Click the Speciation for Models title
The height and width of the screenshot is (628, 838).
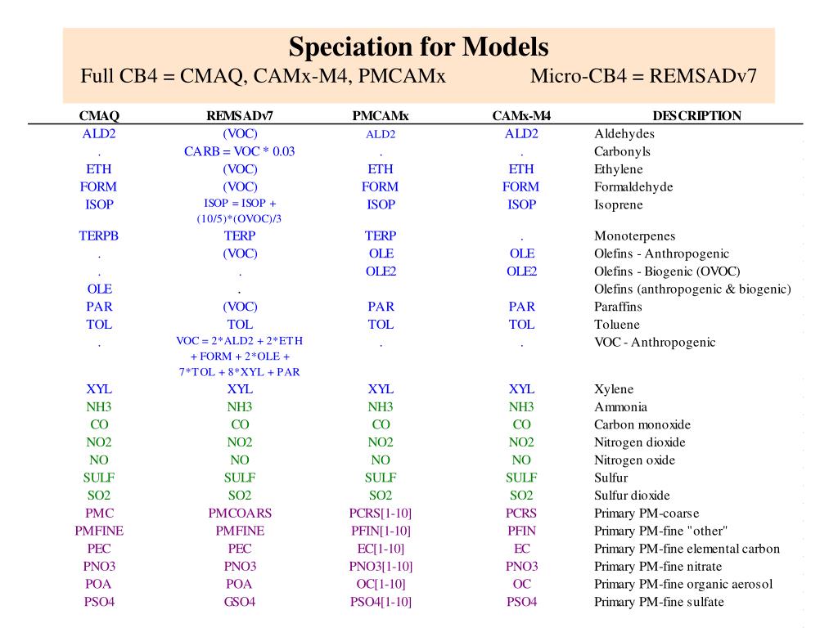click(418, 47)
